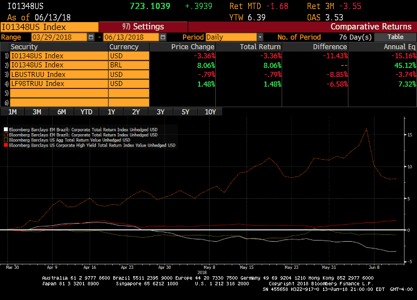Select the 5Y range tab

(x=185, y=112)
